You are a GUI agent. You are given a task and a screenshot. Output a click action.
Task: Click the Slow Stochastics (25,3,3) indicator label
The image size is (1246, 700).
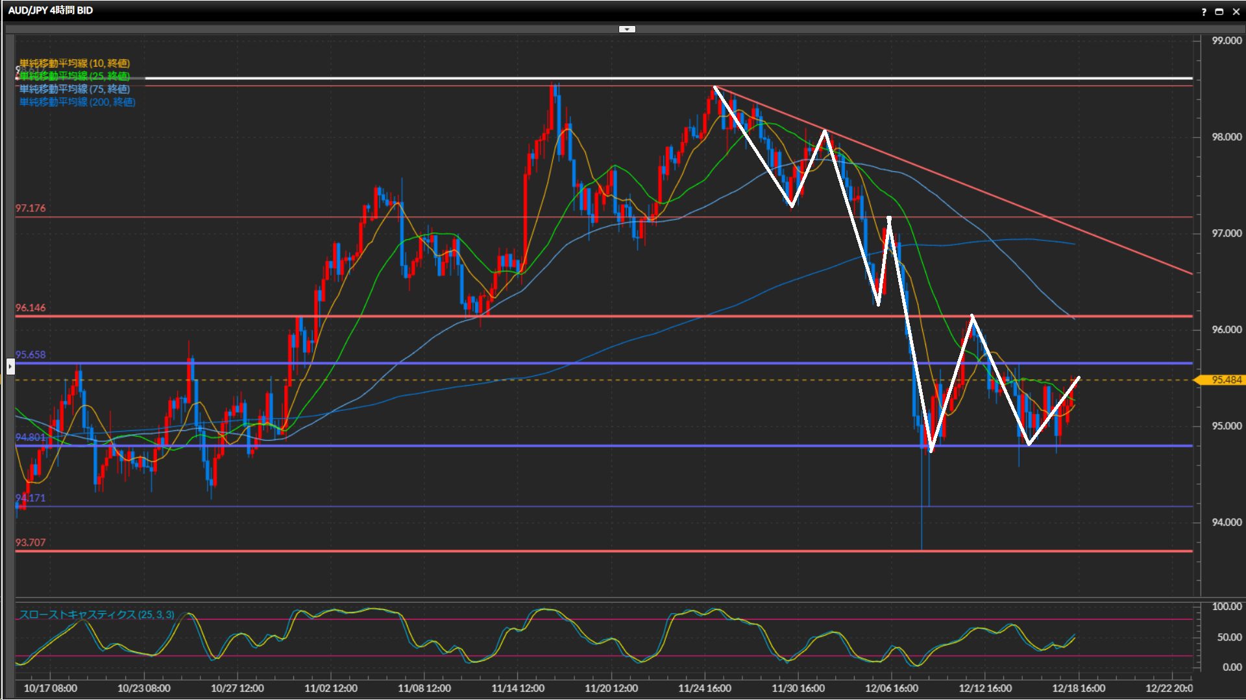pyautogui.click(x=97, y=614)
